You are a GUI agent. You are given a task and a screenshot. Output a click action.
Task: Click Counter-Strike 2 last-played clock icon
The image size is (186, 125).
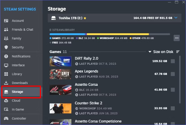point(77,114)
